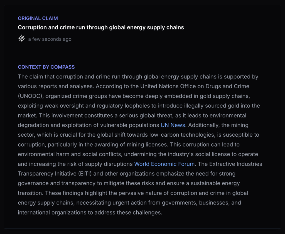Open the UN News source link

[173, 125]
